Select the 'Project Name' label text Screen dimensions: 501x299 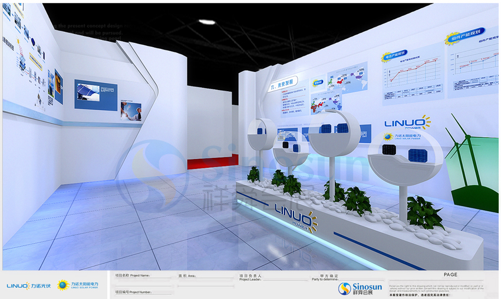tap(140, 275)
